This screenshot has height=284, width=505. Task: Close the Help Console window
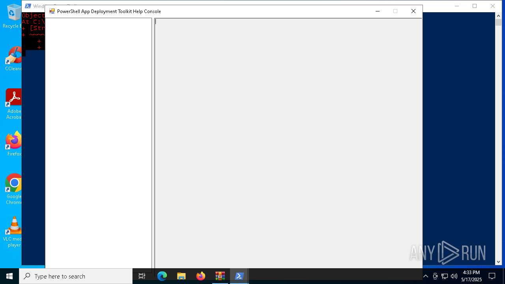pyautogui.click(x=413, y=11)
